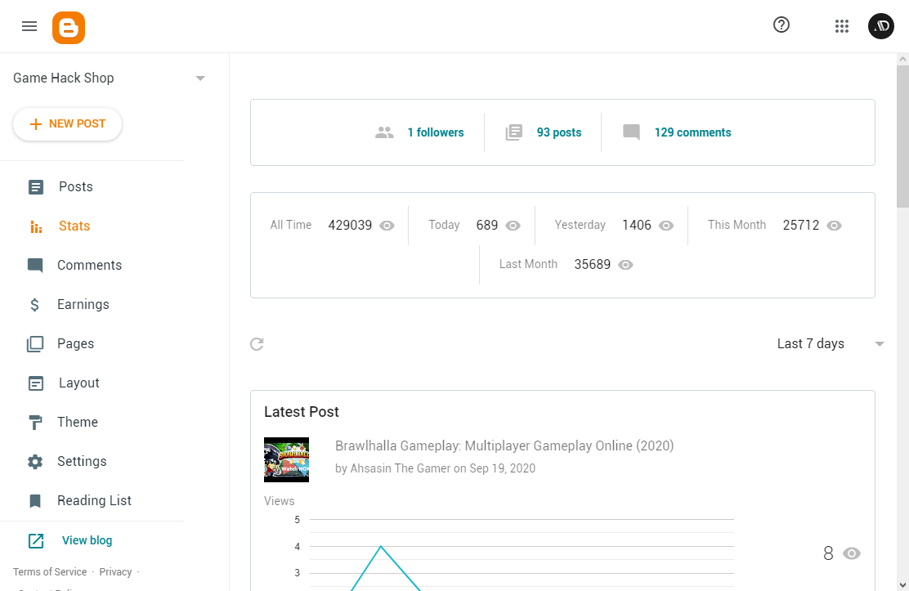The width and height of the screenshot is (909, 591).
Task: Collapse the sidebar with the hamburger menu
Action: point(29,25)
